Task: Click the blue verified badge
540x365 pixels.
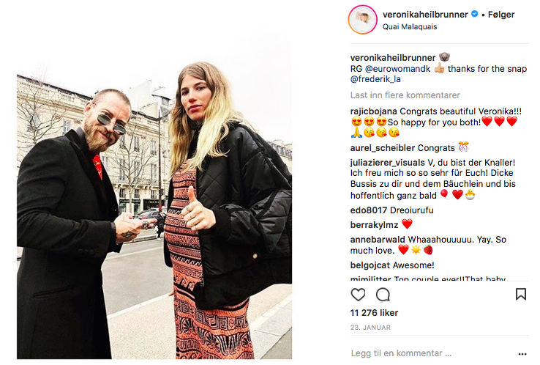Action: tap(475, 14)
